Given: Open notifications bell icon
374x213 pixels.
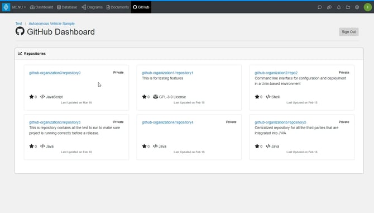Looking at the screenshot, I should 339,7.
